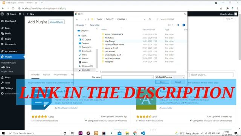Screen dimensions: 241x136
Task: Click the File name input box
Action: (127, 77)
